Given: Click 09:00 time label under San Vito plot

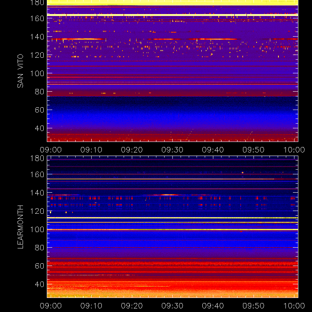Looking at the screenshot, I should pyautogui.click(x=51, y=150).
